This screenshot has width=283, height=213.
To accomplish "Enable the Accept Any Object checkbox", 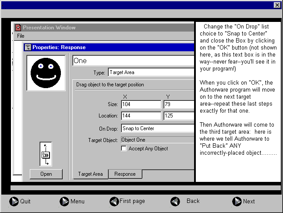I will (124, 149).
